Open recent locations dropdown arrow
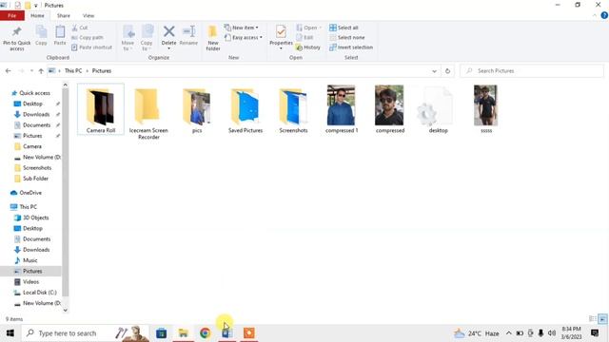This screenshot has width=609, height=342. (31, 71)
